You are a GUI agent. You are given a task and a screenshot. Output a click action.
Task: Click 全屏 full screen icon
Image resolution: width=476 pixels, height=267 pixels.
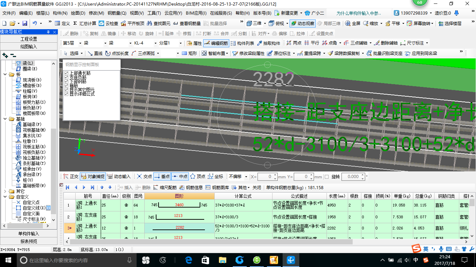(353, 23)
